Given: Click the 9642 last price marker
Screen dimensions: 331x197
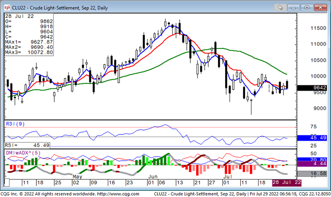Looking at the screenshot, I should [312, 88].
